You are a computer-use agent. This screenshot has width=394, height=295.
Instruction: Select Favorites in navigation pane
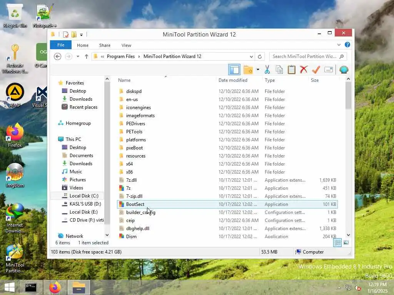(x=75, y=83)
